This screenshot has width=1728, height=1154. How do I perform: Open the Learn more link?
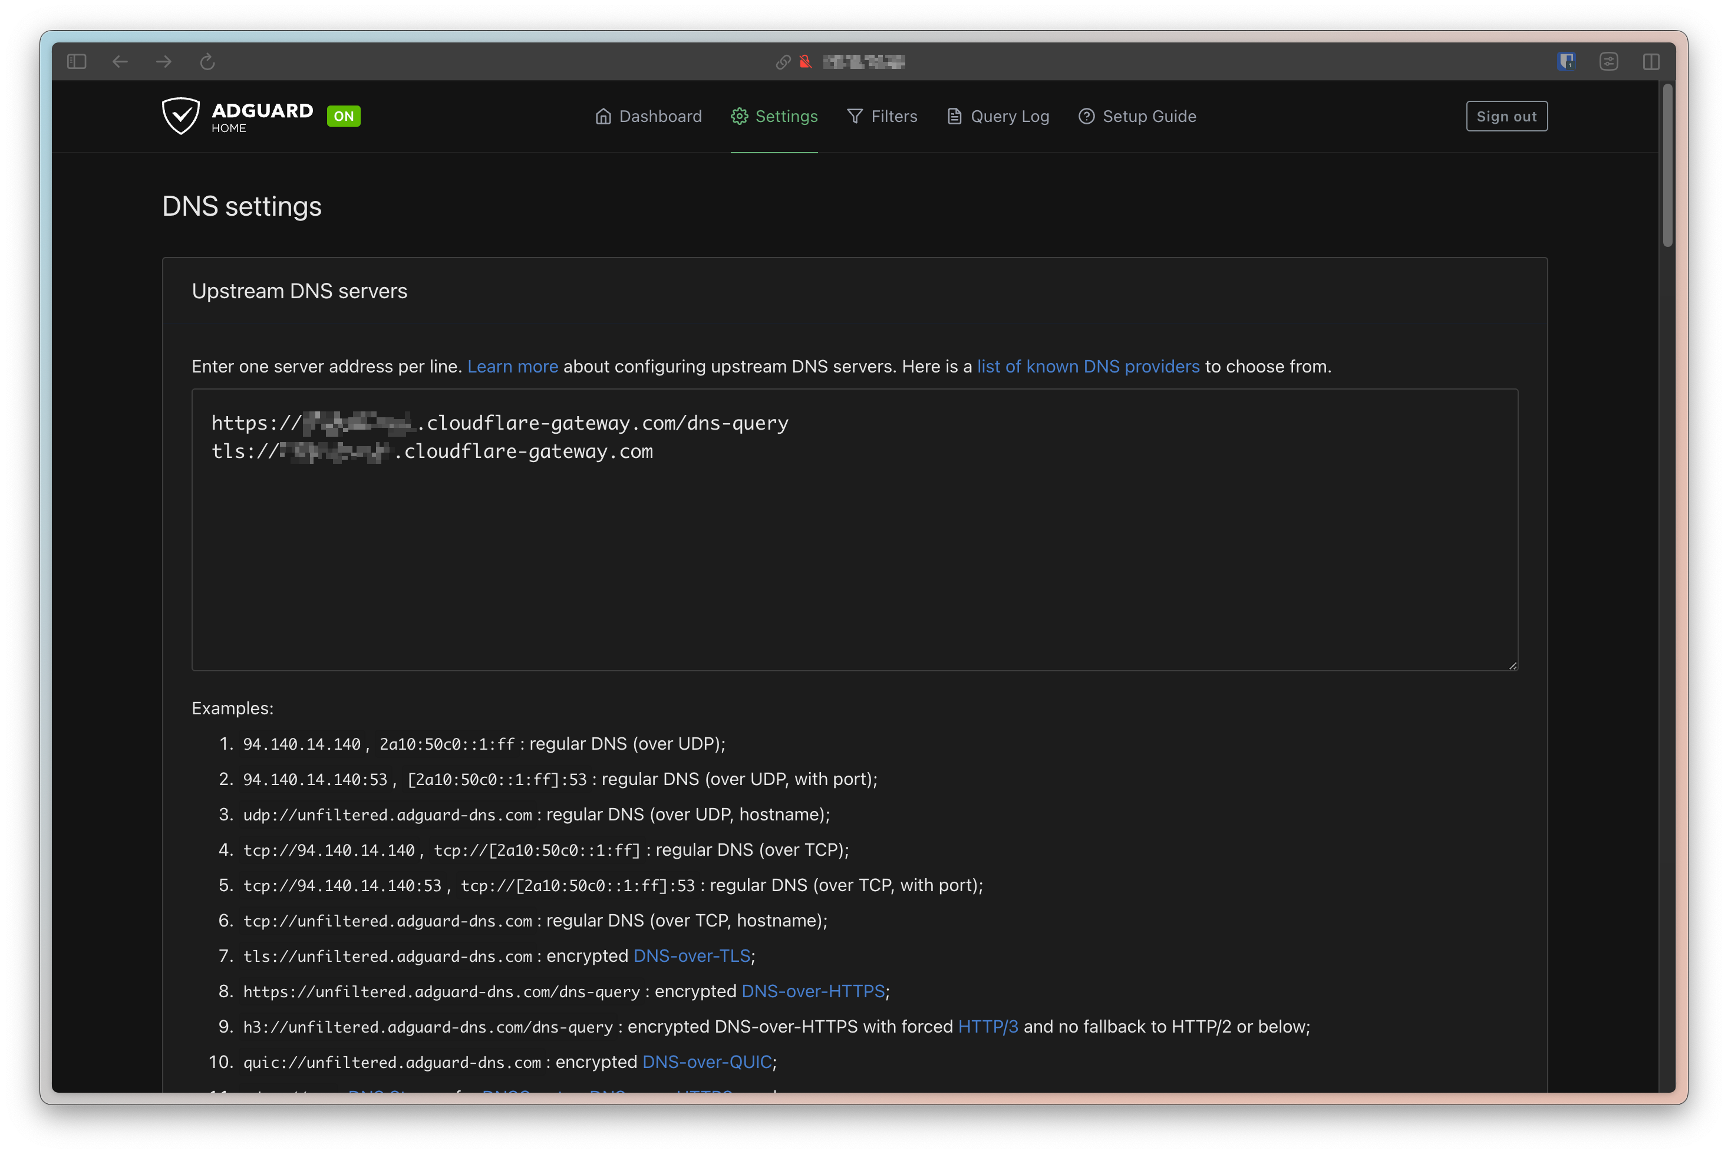tap(513, 367)
